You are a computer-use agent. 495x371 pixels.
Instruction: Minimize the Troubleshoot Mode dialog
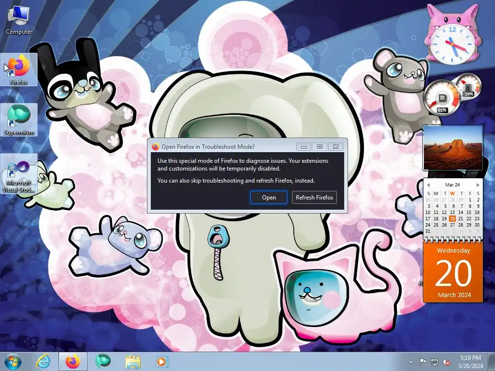(304, 147)
